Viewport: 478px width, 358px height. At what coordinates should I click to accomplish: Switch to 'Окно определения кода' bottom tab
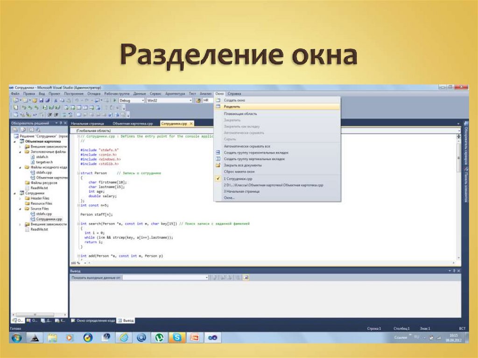pyautogui.click(x=93, y=321)
